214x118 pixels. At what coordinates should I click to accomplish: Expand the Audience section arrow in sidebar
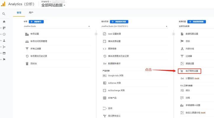[x=1, y=40]
